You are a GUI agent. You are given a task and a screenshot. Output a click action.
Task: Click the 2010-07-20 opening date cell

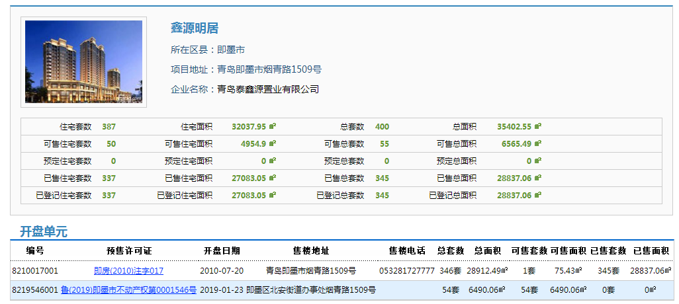[222, 271]
